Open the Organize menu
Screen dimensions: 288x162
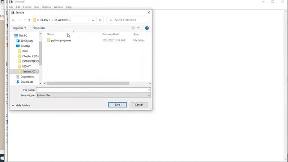tap(19, 28)
